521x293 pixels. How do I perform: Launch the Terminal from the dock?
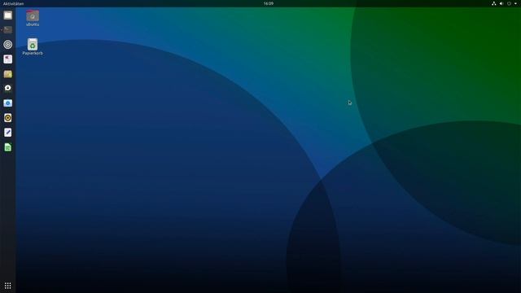click(7, 30)
